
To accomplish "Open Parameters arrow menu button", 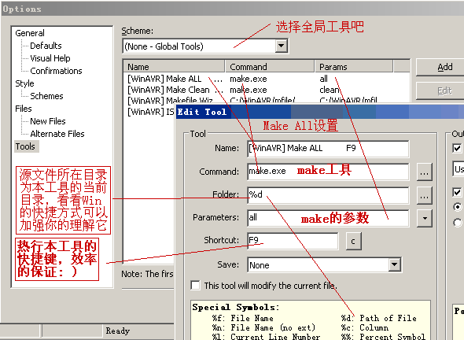I will point(425,219).
